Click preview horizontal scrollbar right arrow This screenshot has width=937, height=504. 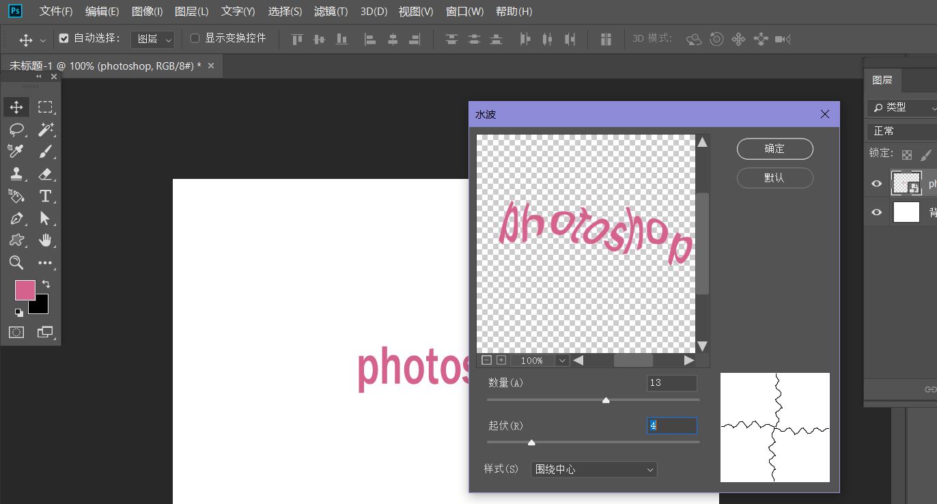(x=689, y=360)
